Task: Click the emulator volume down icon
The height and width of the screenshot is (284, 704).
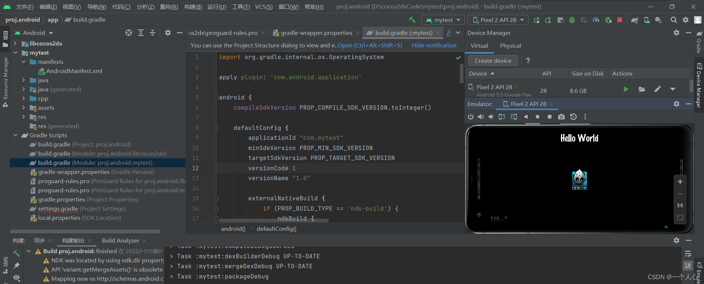Action: pyautogui.click(x=491, y=117)
